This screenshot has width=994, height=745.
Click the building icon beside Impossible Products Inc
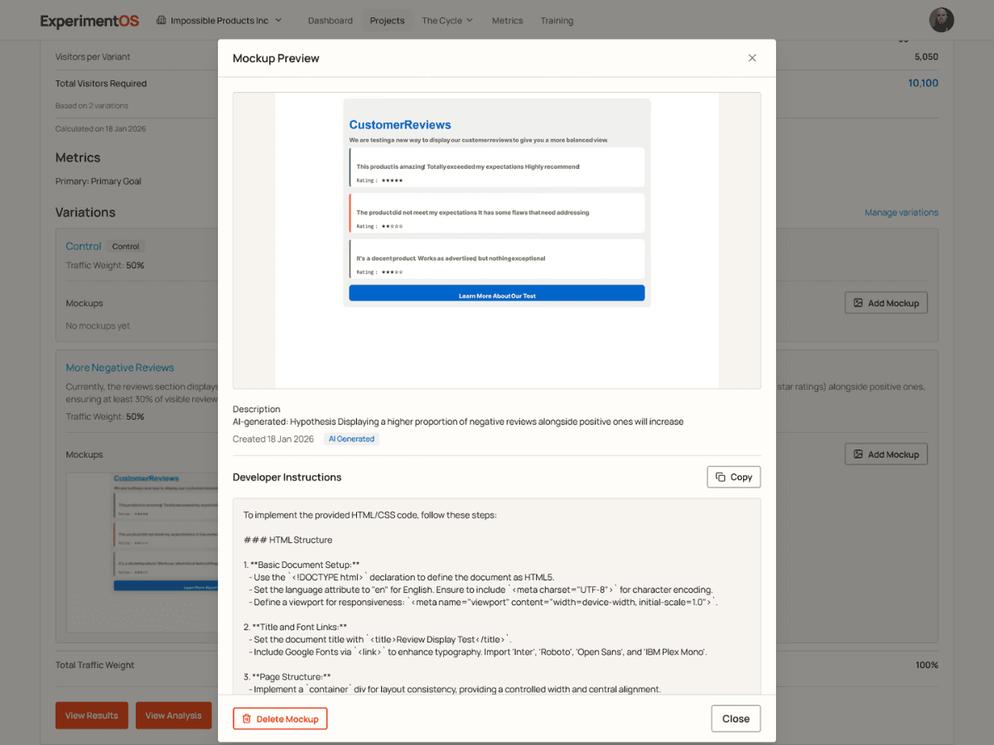[x=161, y=20]
